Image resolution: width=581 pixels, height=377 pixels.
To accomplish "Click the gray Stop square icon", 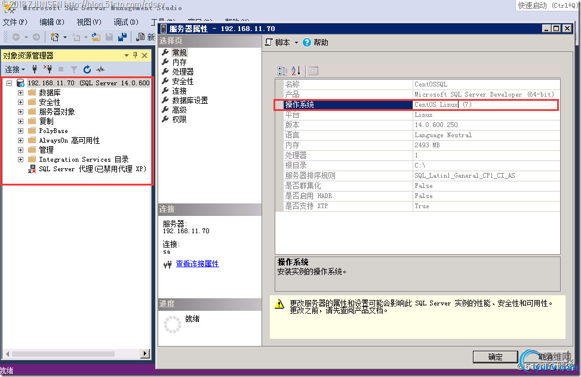I will (x=61, y=69).
